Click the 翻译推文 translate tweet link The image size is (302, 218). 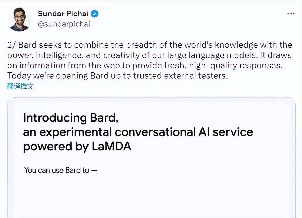(x=20, y=86)
